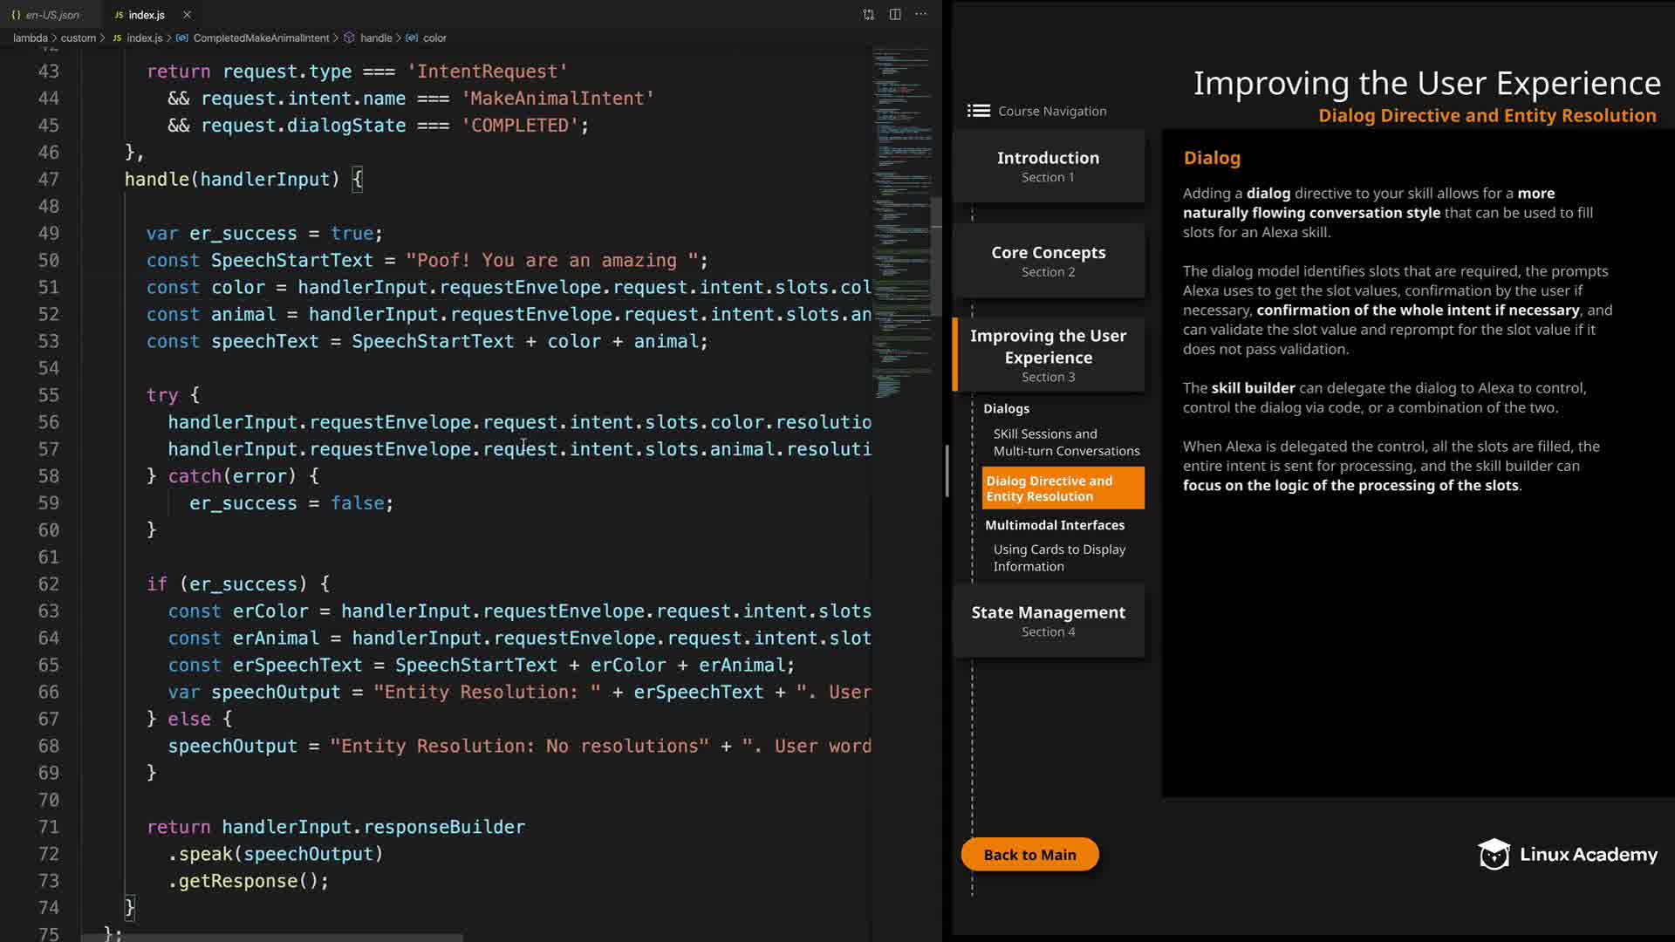This screenshot has width=1675, height=942.
Task: Go to Core Concepts Section 2
Action: coord(1048,261)
